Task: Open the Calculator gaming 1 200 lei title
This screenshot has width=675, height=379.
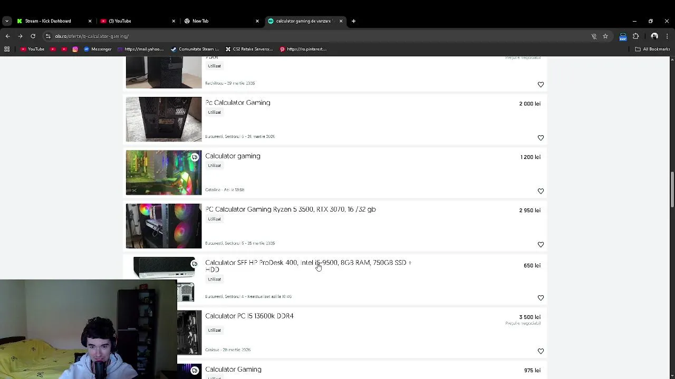Action: pos(233,156)
